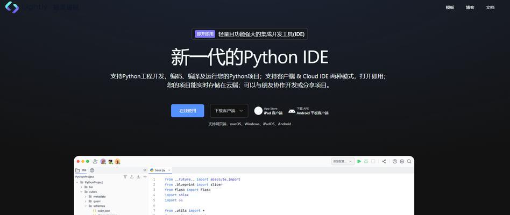Open the 添加配置 run configuration dropdown
510x215 pixels.
point(343,161)
